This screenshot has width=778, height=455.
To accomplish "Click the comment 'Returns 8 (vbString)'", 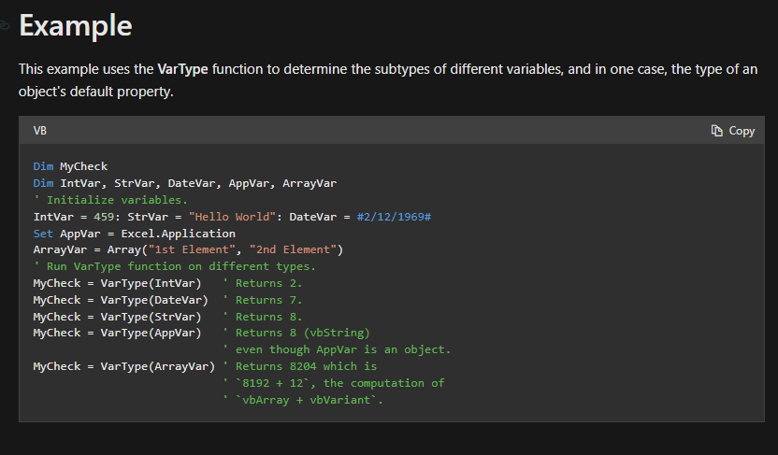I will point(296,333).
